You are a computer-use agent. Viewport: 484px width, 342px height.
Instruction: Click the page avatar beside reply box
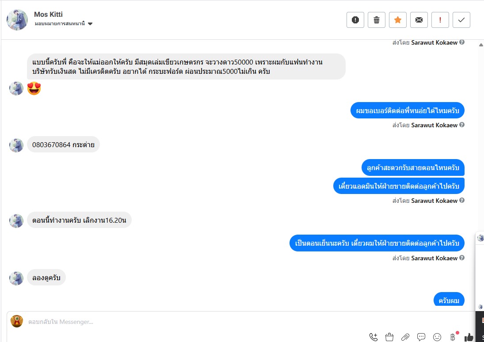(17, 321)
